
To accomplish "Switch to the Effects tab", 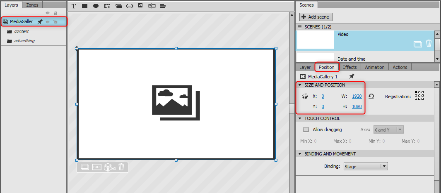I will [x=349, y=67].
